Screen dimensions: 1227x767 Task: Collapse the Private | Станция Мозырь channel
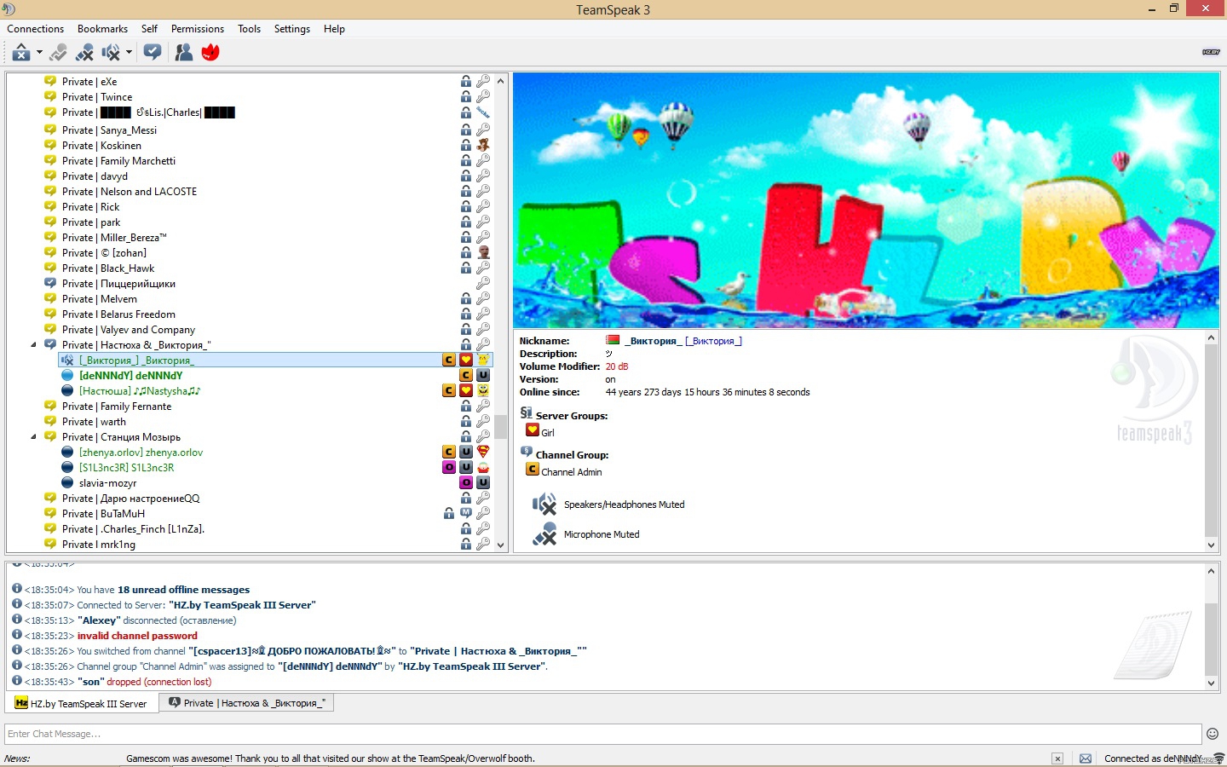pos(34,437)
